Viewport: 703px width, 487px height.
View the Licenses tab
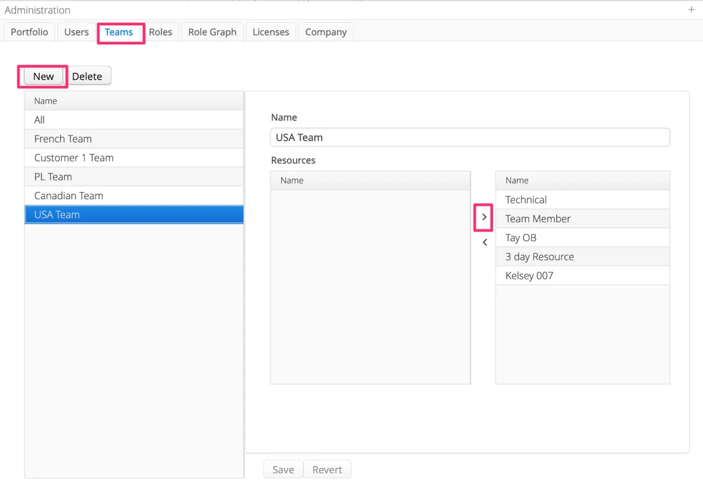coord(271,32)
